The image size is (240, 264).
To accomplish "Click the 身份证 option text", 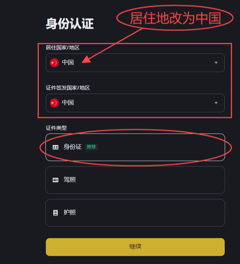I will 73,147.
